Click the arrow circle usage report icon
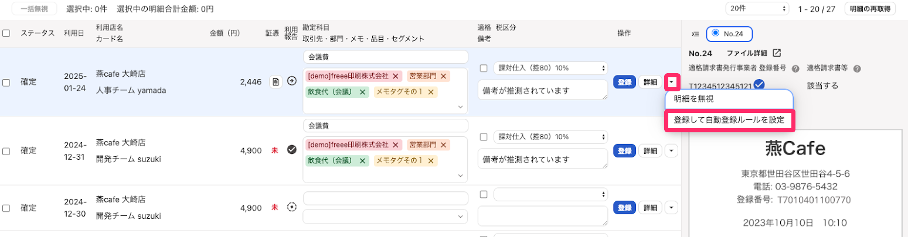Viewport: 908px width, 237px height. [292, 82]
